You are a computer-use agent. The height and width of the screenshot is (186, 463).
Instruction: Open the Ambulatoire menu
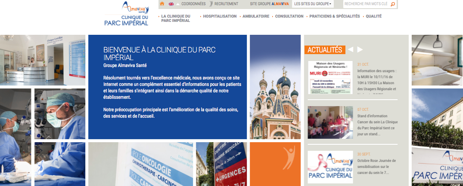[x=256, y=16]
